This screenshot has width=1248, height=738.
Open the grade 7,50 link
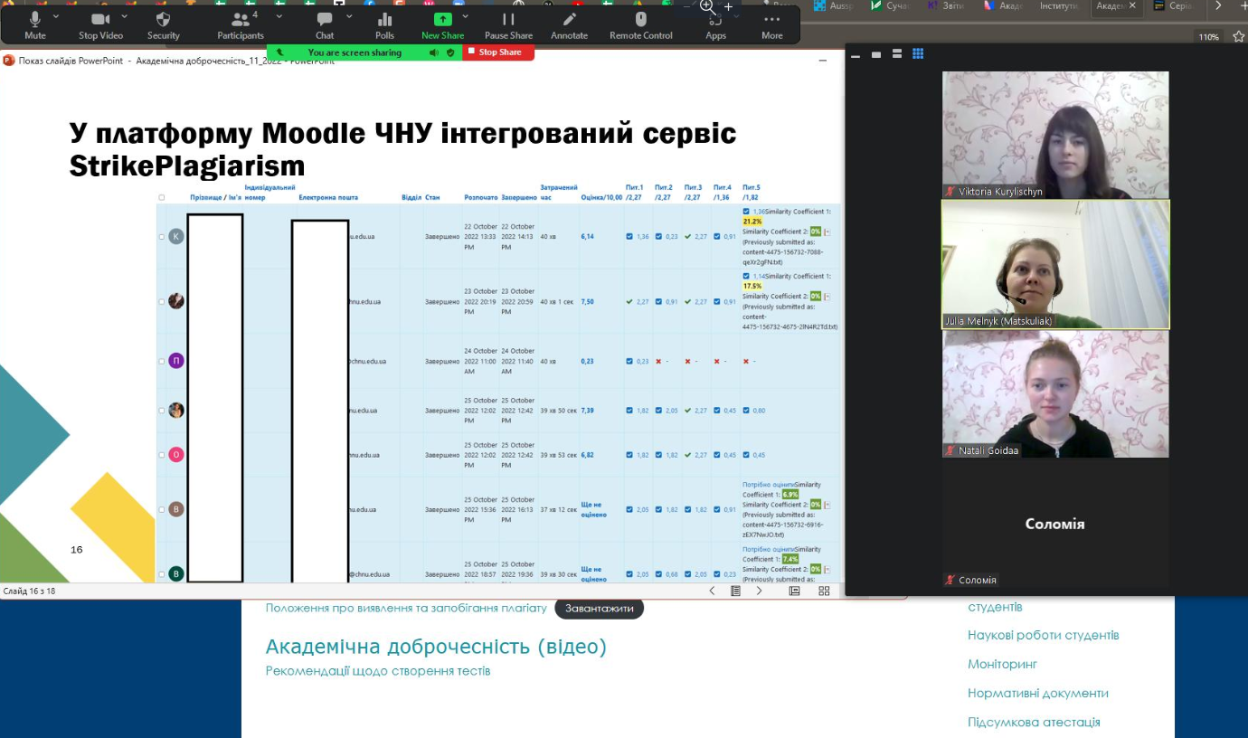point(587,301)
